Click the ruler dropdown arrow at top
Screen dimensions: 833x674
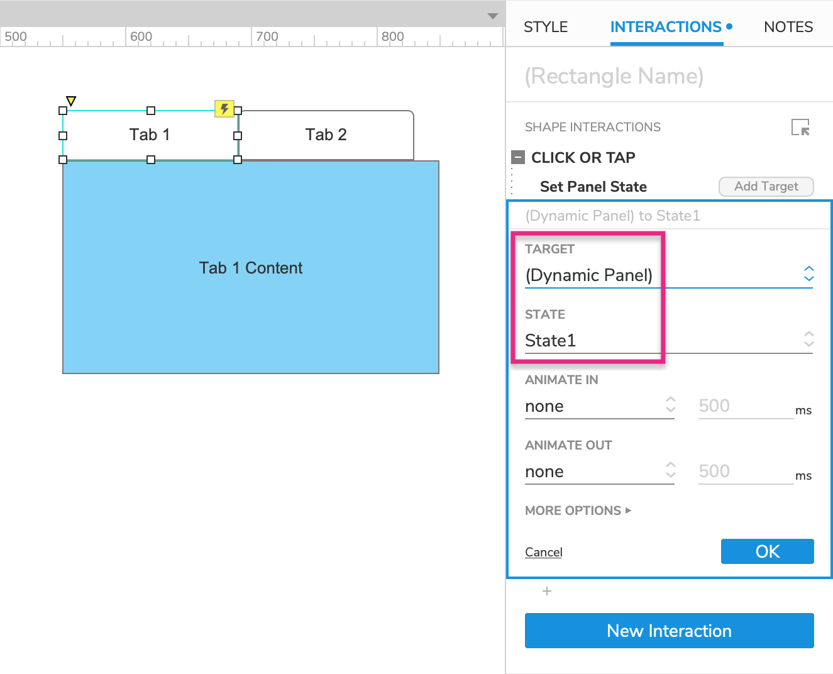(x=493, y=16)
